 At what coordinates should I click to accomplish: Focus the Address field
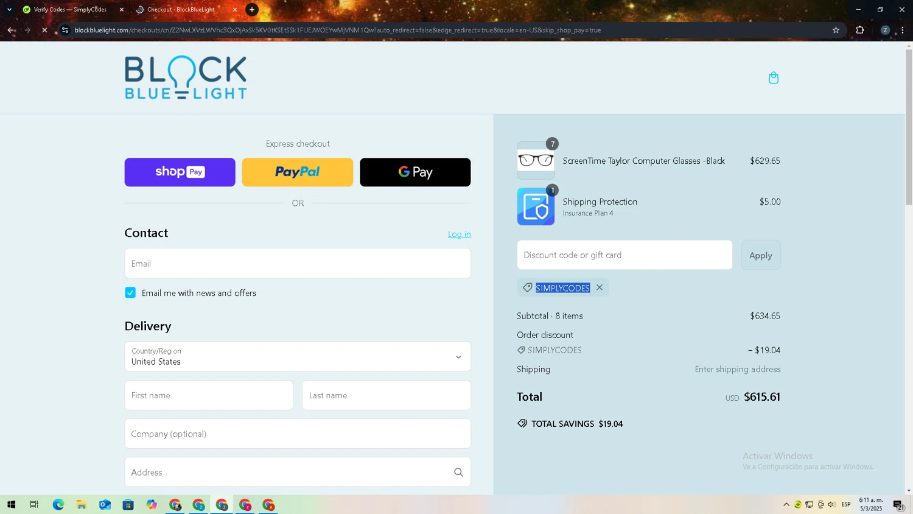pos(298,472)
